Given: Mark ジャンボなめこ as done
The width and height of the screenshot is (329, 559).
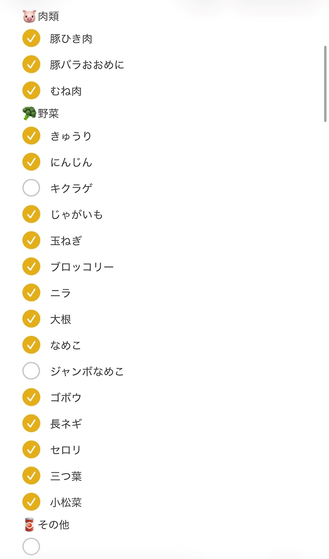Looking at the screenshot, I should [x=31, y=371].
